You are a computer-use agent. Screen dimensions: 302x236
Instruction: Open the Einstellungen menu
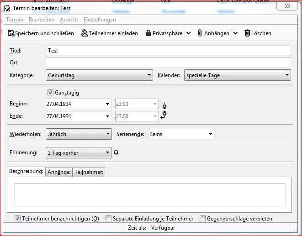[100, 20]
